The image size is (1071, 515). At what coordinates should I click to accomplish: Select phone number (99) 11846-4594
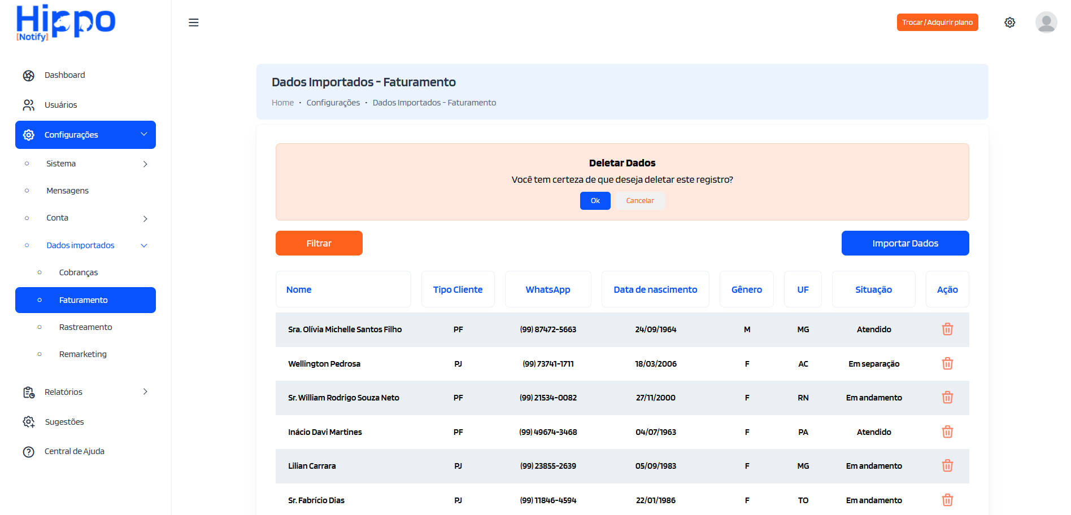click(548, 500)
